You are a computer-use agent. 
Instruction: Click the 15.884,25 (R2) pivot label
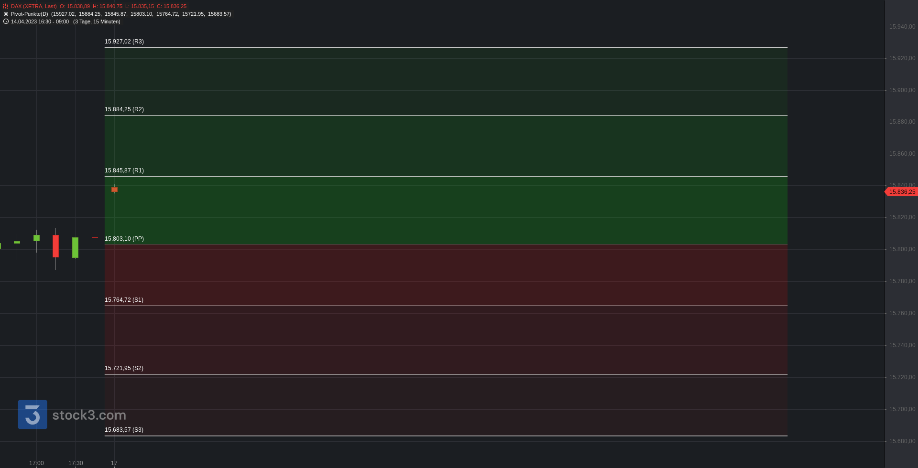124,109
